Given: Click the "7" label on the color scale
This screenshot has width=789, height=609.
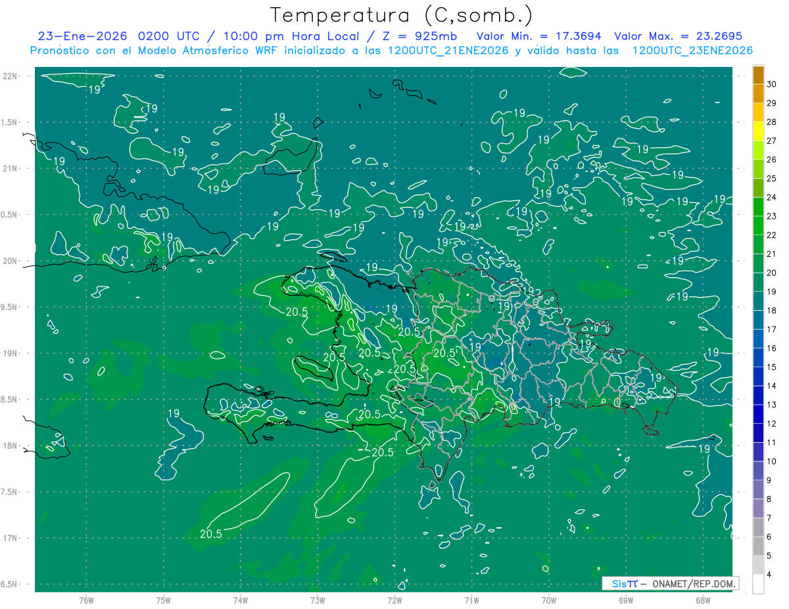Looking at the screenshot, I should pos(770,519).
